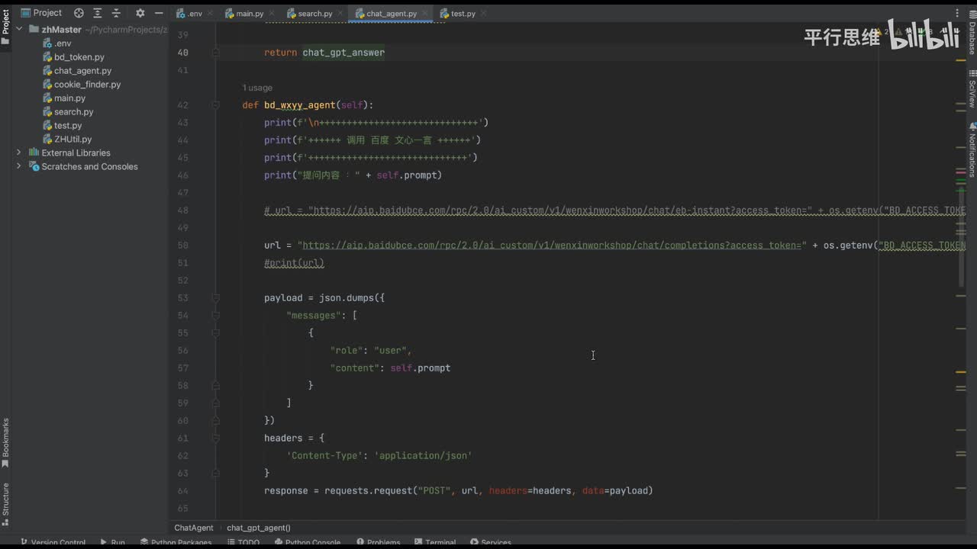Toggle code folding at line 42 def
The height and width of the screenshot is (549, 977).
[x=216, y=105]
